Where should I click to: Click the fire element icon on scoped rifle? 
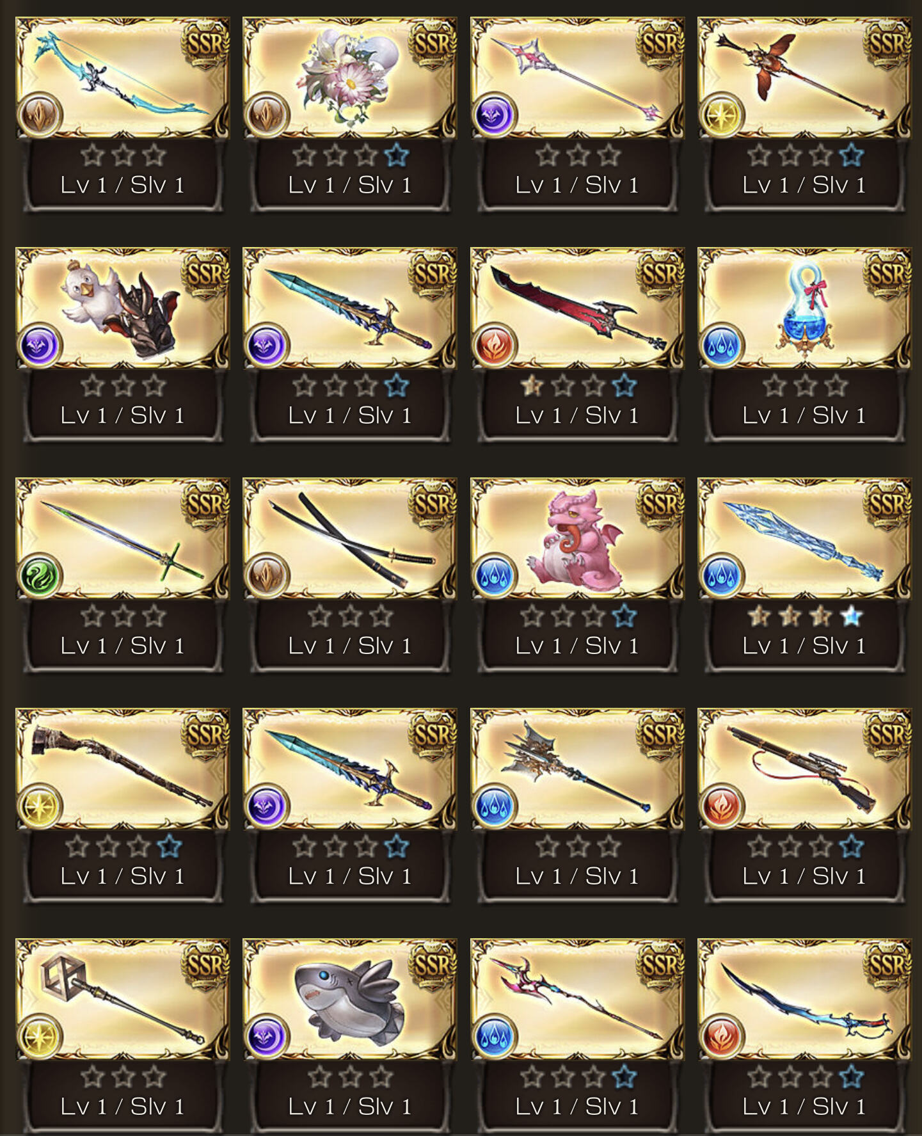(x=722, y=806)
